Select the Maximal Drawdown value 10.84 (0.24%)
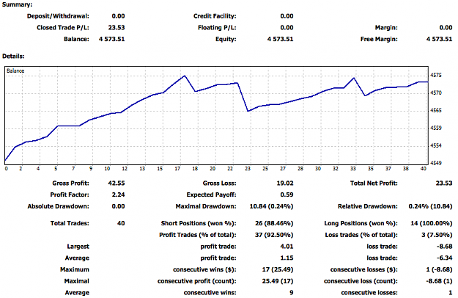The width and height of the screenshot is (458, 298). [x=271, y=206]
